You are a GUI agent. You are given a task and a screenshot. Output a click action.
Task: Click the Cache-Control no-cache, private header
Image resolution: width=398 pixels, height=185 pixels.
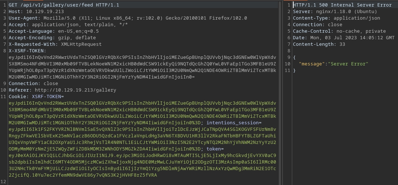(339, 31)
